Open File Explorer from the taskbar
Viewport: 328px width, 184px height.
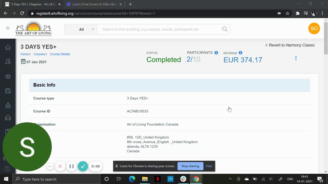(145, 179)
